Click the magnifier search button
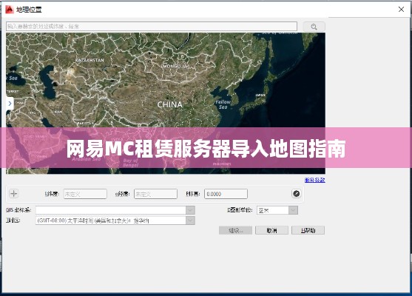The image size is (412, 296). click(314, 27)
